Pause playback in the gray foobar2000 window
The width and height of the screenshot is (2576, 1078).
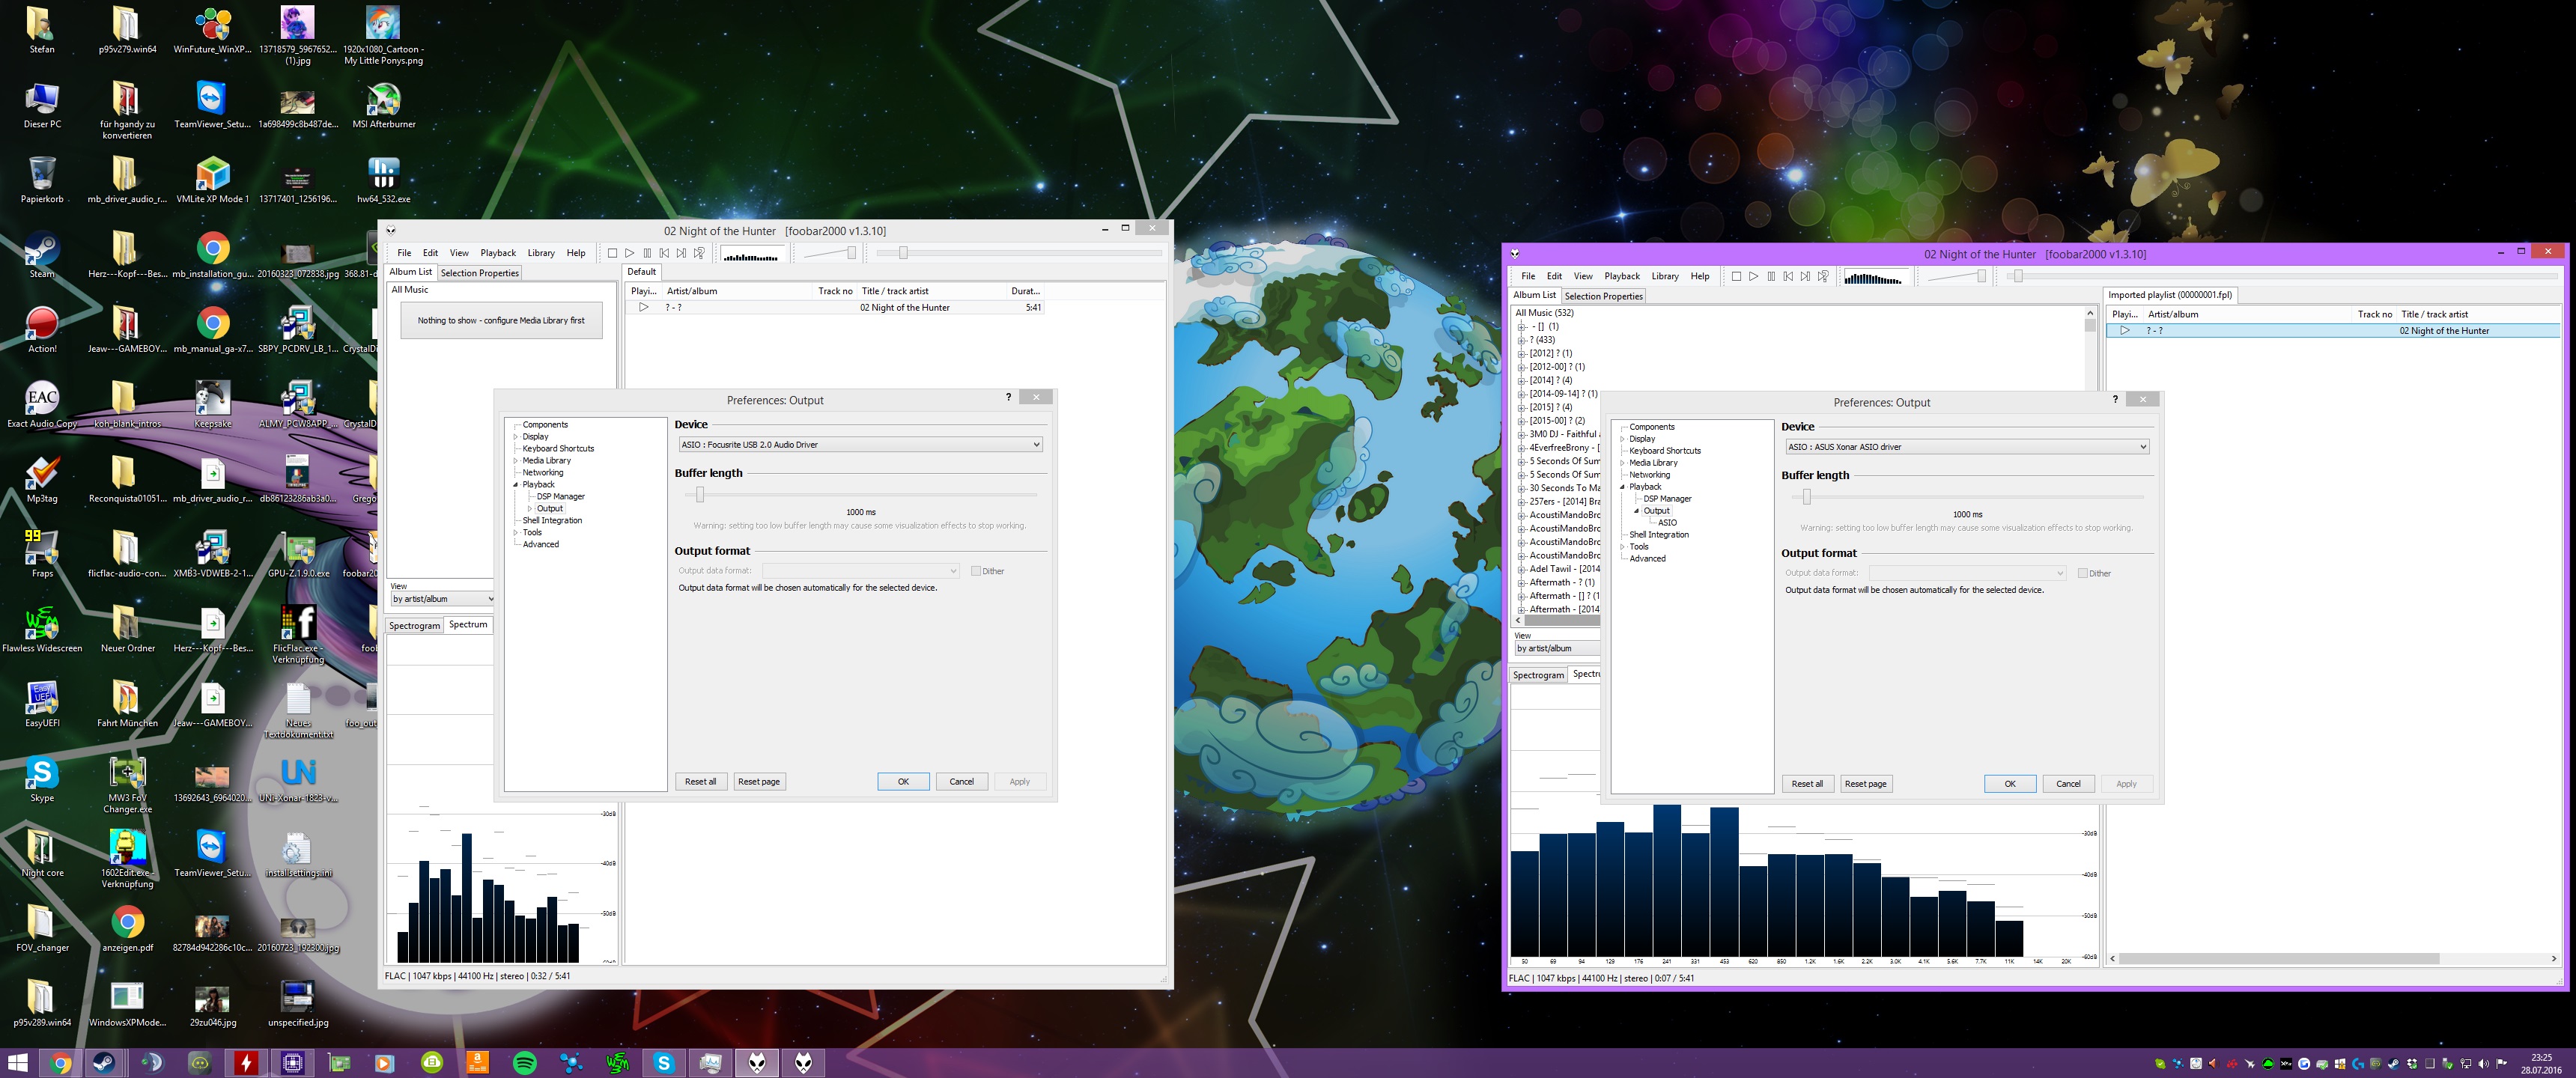[647, 254]
